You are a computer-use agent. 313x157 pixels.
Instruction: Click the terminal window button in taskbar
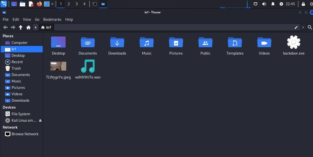pyautogui.click(x=95, y=4)
